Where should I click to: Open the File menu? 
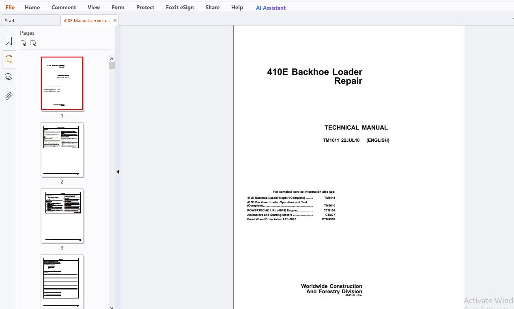pos(10,7)
